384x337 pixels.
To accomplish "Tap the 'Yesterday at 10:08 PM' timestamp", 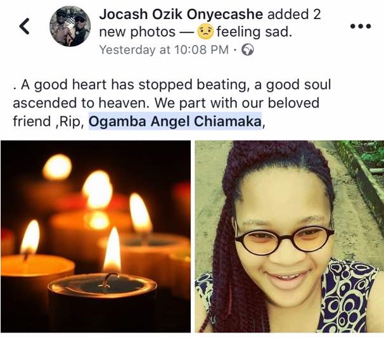I will [x=164, y=49].
